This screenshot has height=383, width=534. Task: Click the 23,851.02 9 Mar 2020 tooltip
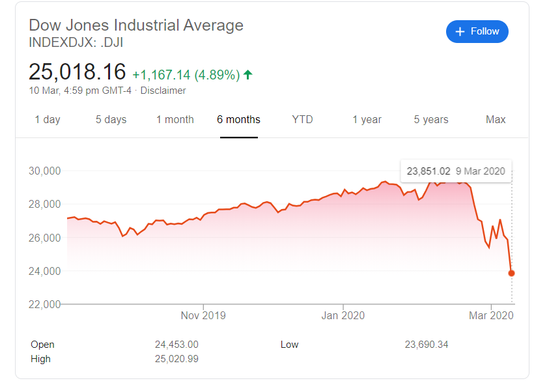pos(455,171)
